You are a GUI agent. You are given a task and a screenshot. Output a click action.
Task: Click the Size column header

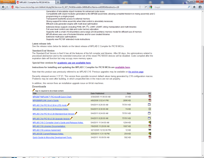pyautogui.click(x=129, y=94)
